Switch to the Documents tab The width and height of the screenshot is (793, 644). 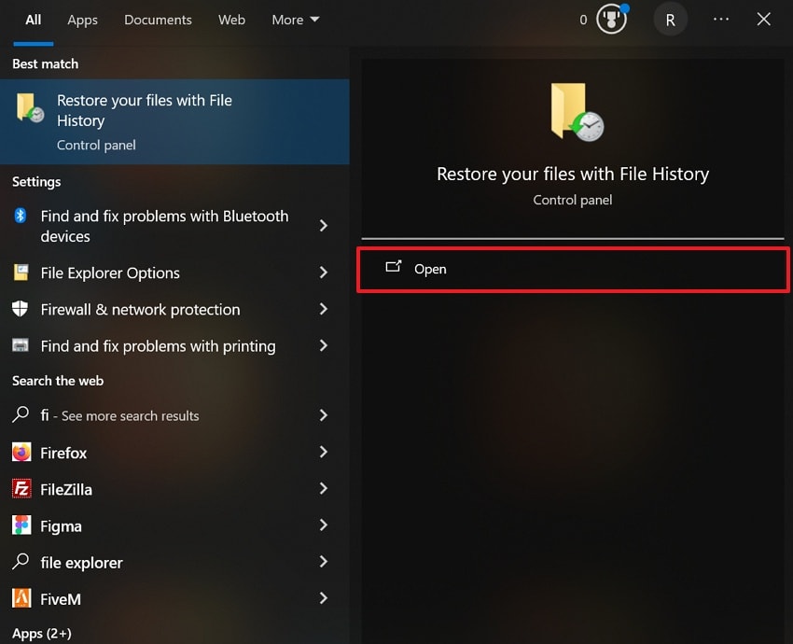click(158, 19)
